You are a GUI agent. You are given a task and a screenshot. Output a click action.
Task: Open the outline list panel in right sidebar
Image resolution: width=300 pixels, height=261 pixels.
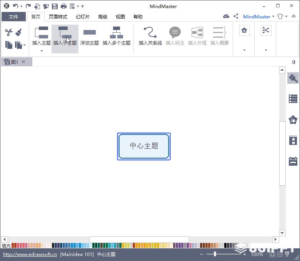[293, 99]
